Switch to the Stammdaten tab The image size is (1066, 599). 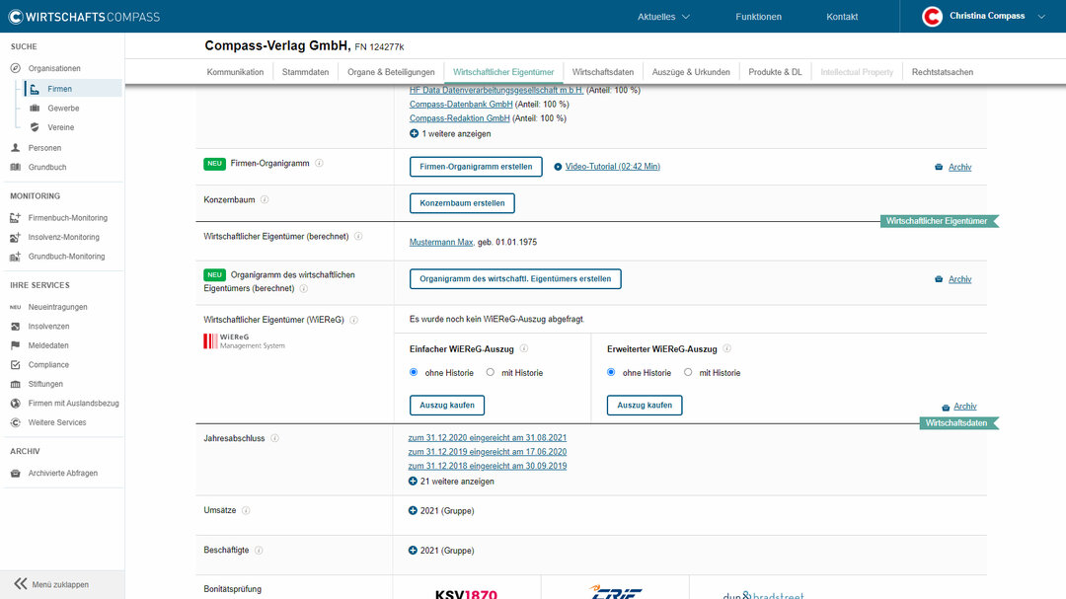pos(305,72)
